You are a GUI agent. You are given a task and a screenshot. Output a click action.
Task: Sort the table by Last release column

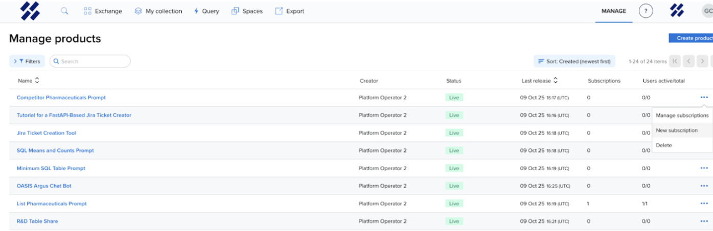pos(539,81)
